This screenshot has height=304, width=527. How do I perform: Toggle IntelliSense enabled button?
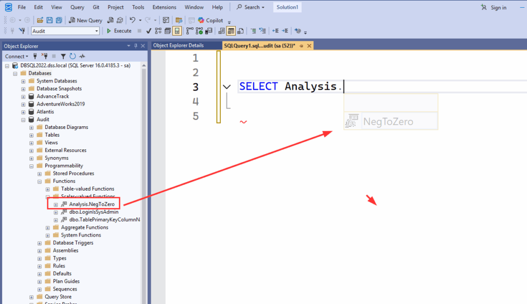177,31
